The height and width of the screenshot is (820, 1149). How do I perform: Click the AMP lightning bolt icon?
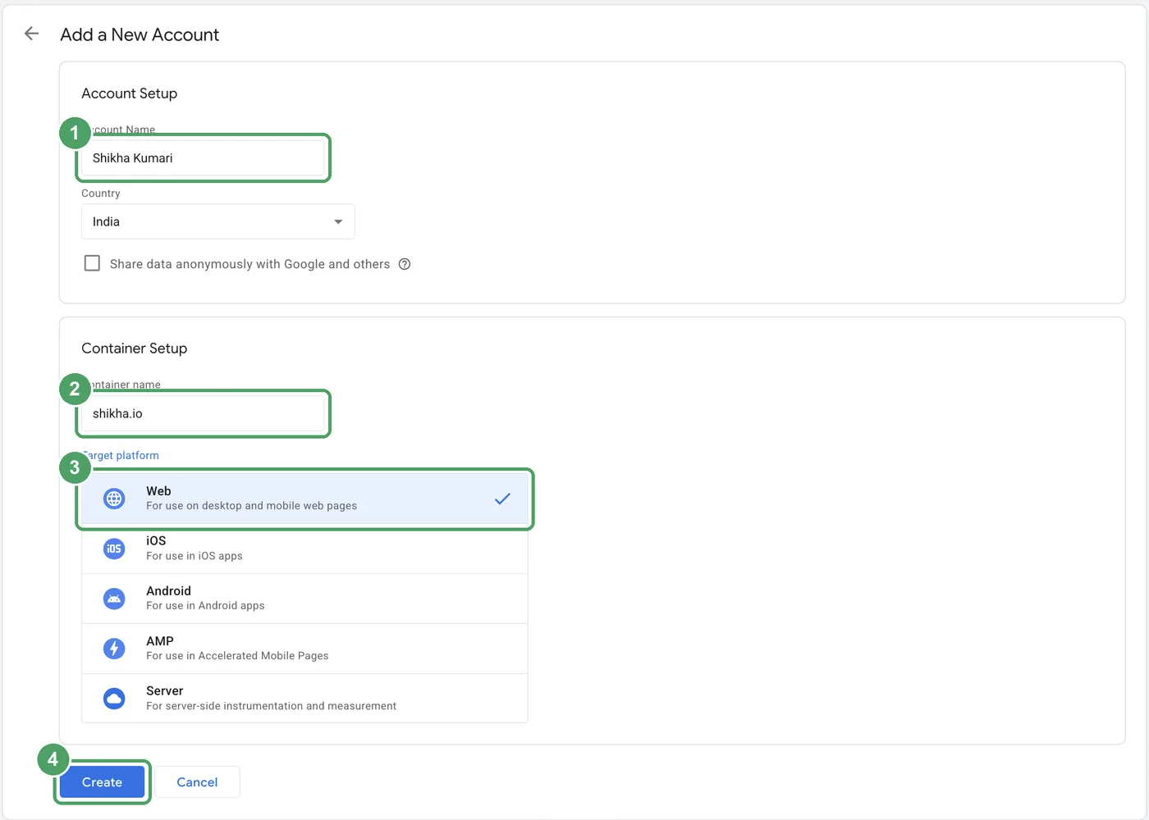pos(114,649)
